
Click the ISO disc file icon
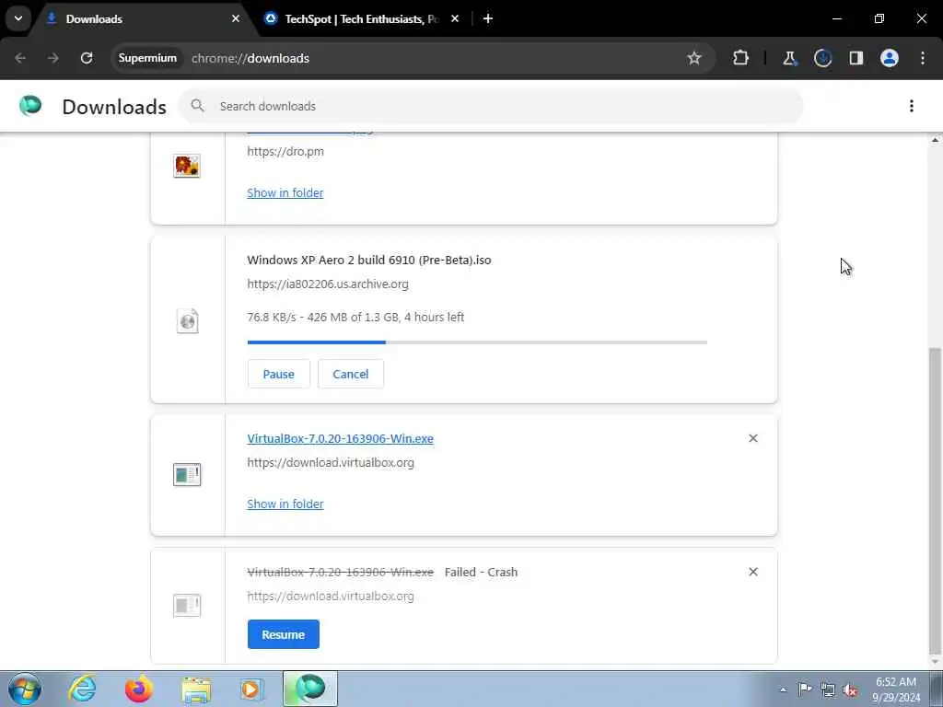click(x=187, y=320)
